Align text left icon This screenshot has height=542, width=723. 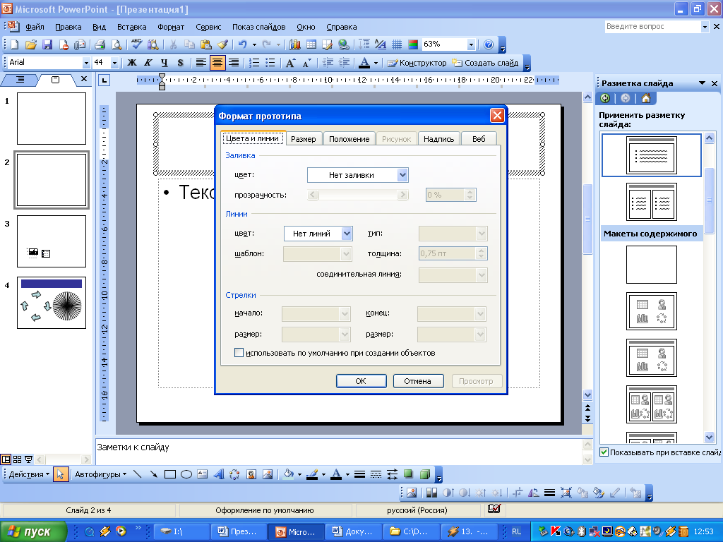coord(201,62)
